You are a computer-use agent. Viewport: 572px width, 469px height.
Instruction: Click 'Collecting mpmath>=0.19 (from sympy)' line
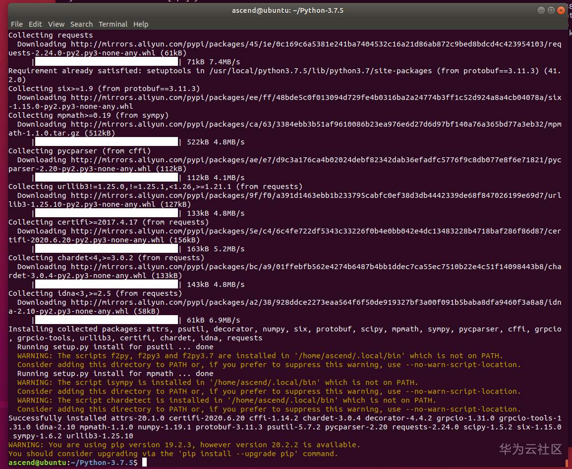[x=89, y=115]
